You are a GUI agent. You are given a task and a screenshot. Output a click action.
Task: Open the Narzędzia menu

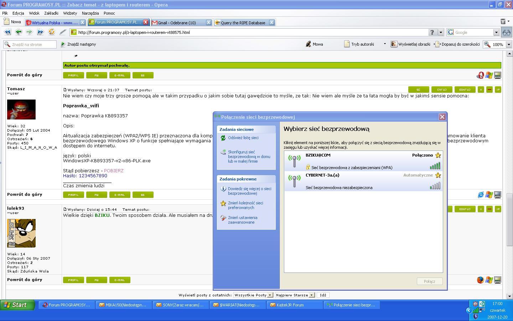pyautogui.click(x=90, y=13)
